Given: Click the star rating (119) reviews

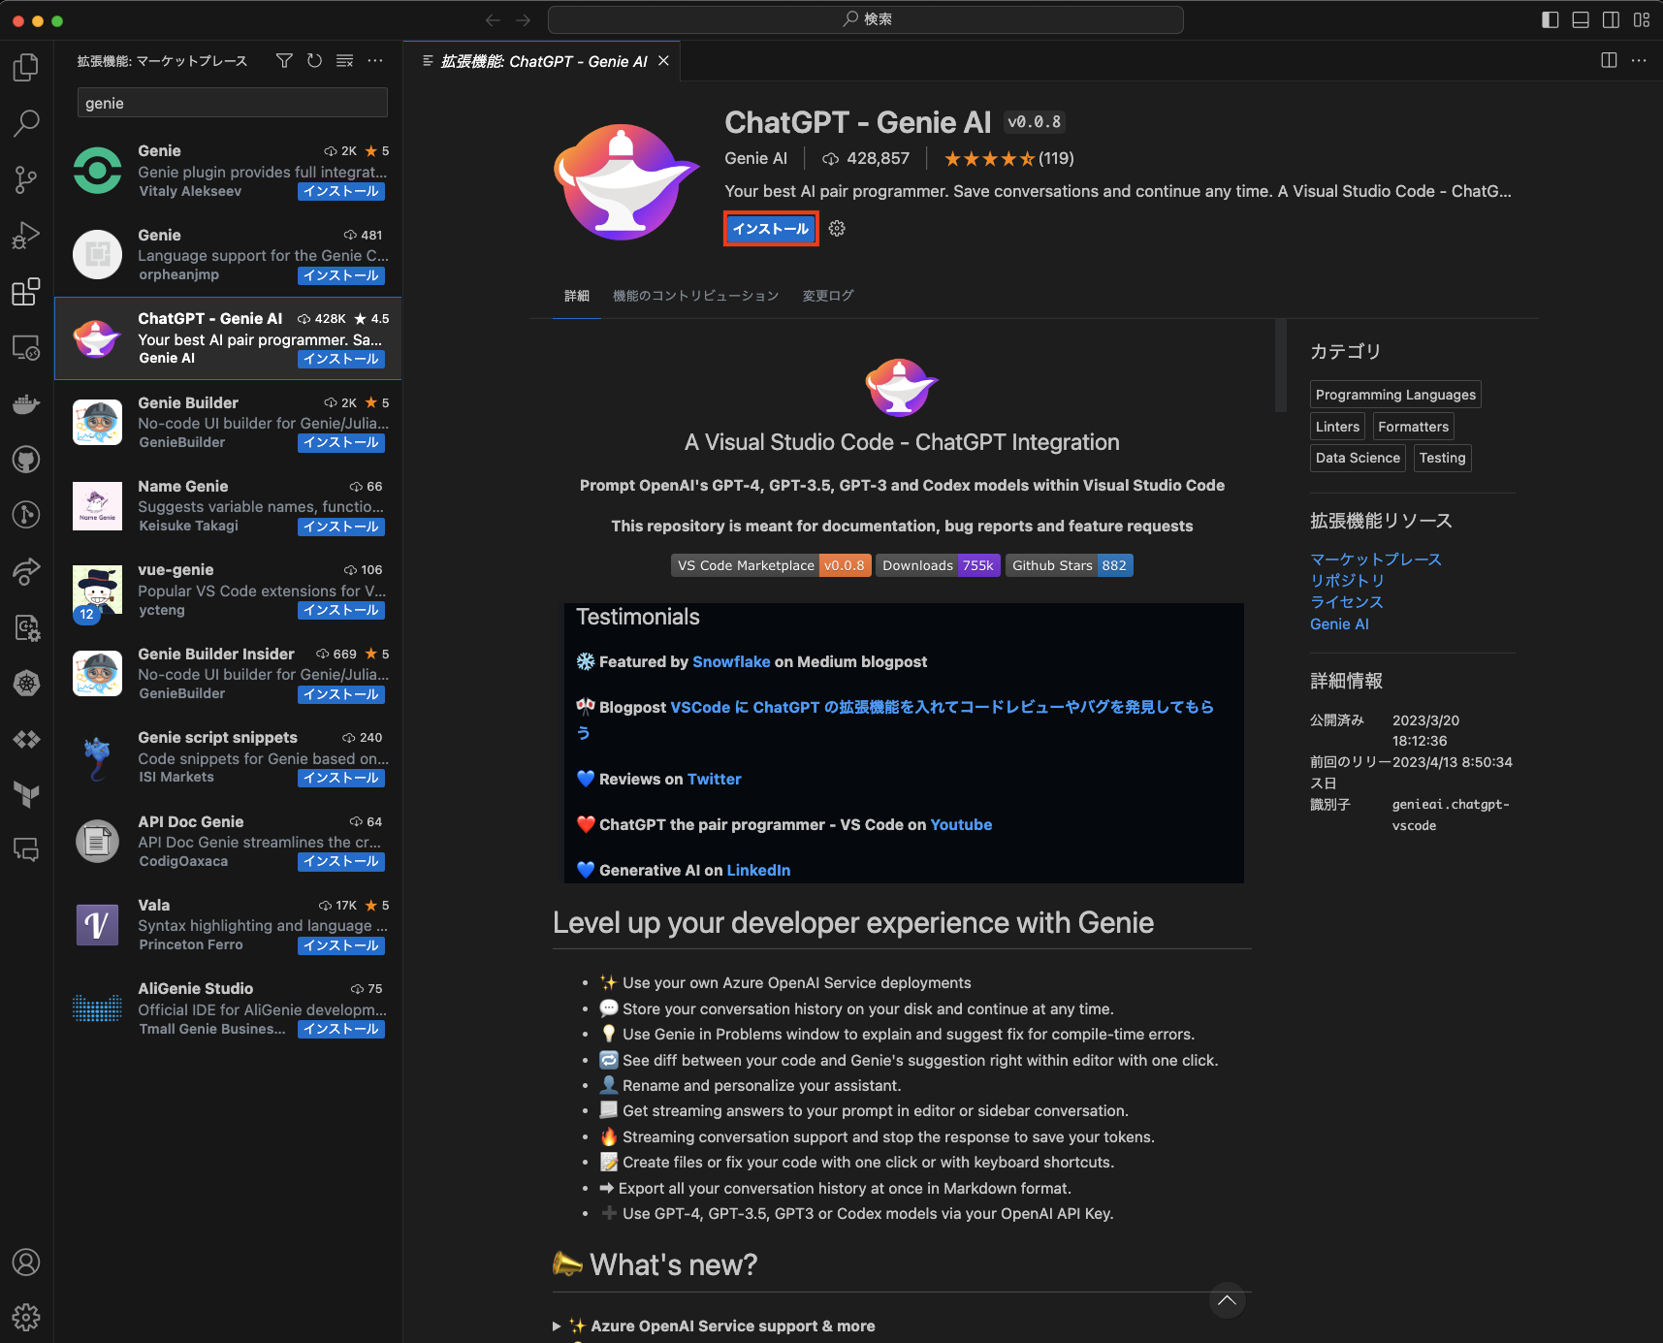Looking at the screenshot, I should tap(1008, 158).
